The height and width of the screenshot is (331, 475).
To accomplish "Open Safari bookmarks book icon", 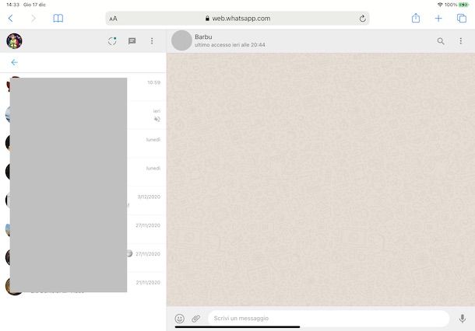I will 58,19.
